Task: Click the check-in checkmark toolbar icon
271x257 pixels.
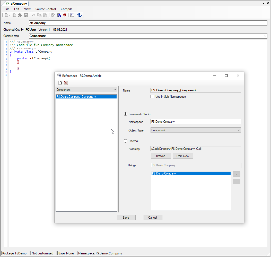Action: 53,15
